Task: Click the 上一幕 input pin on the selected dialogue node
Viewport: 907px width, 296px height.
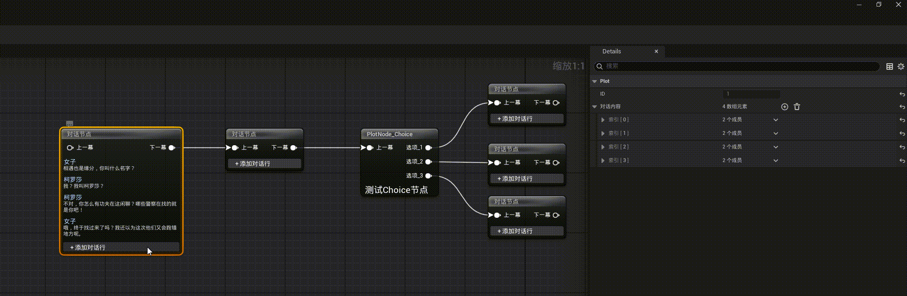Action: pyautogui.click(x=70, y=148)
